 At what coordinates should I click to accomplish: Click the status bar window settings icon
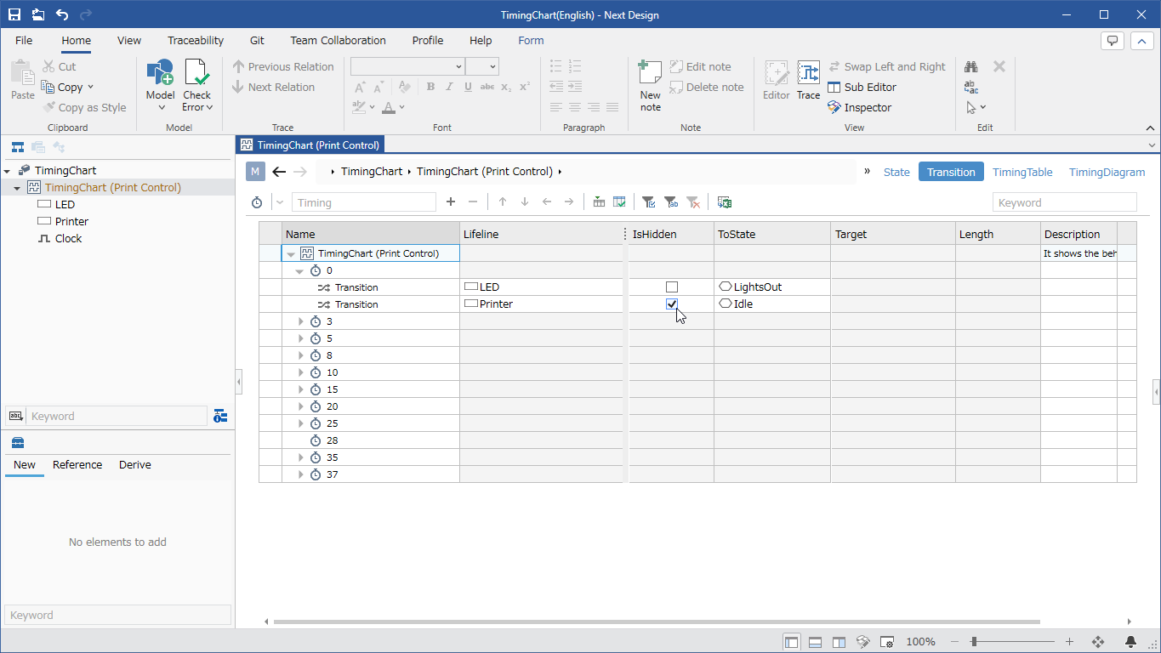tap(887, 642)
